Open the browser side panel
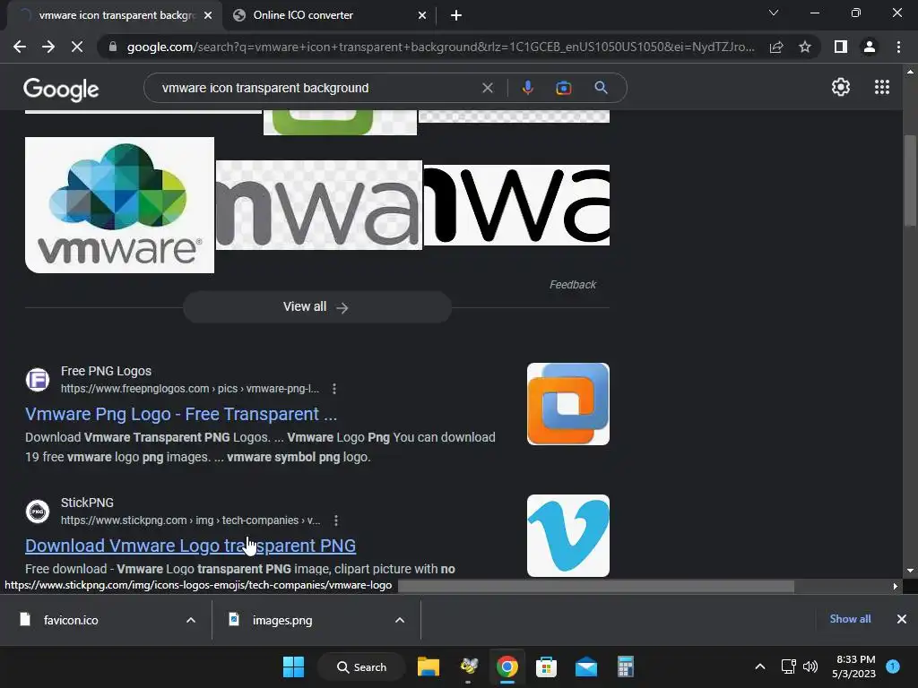 pos(841,47)
